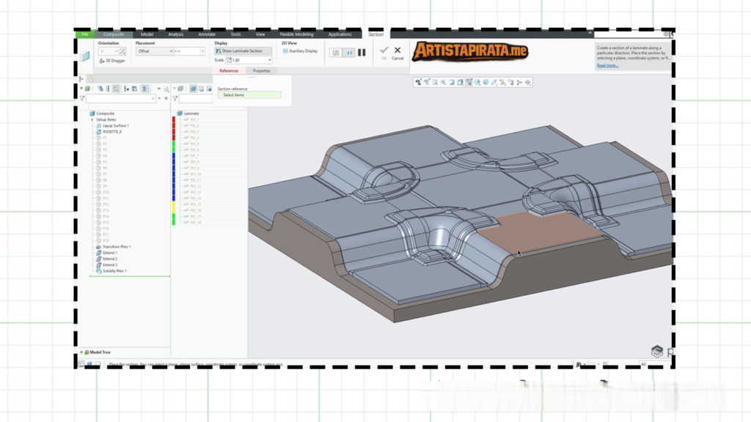Open the Scale value dropdown

[269, 61]
